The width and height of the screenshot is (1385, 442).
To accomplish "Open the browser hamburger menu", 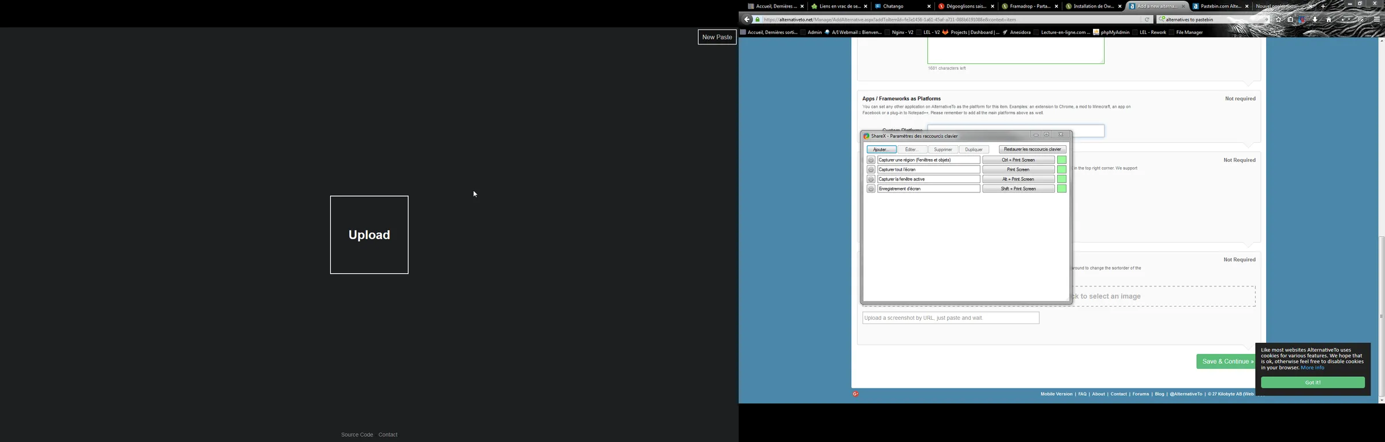I will (1376, 20).
